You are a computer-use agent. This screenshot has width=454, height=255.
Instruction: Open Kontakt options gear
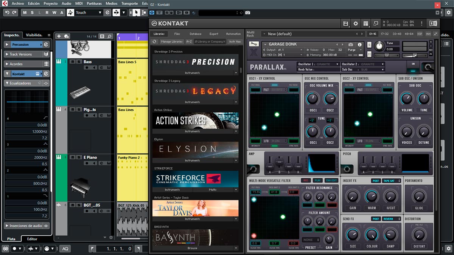(356, 23)
